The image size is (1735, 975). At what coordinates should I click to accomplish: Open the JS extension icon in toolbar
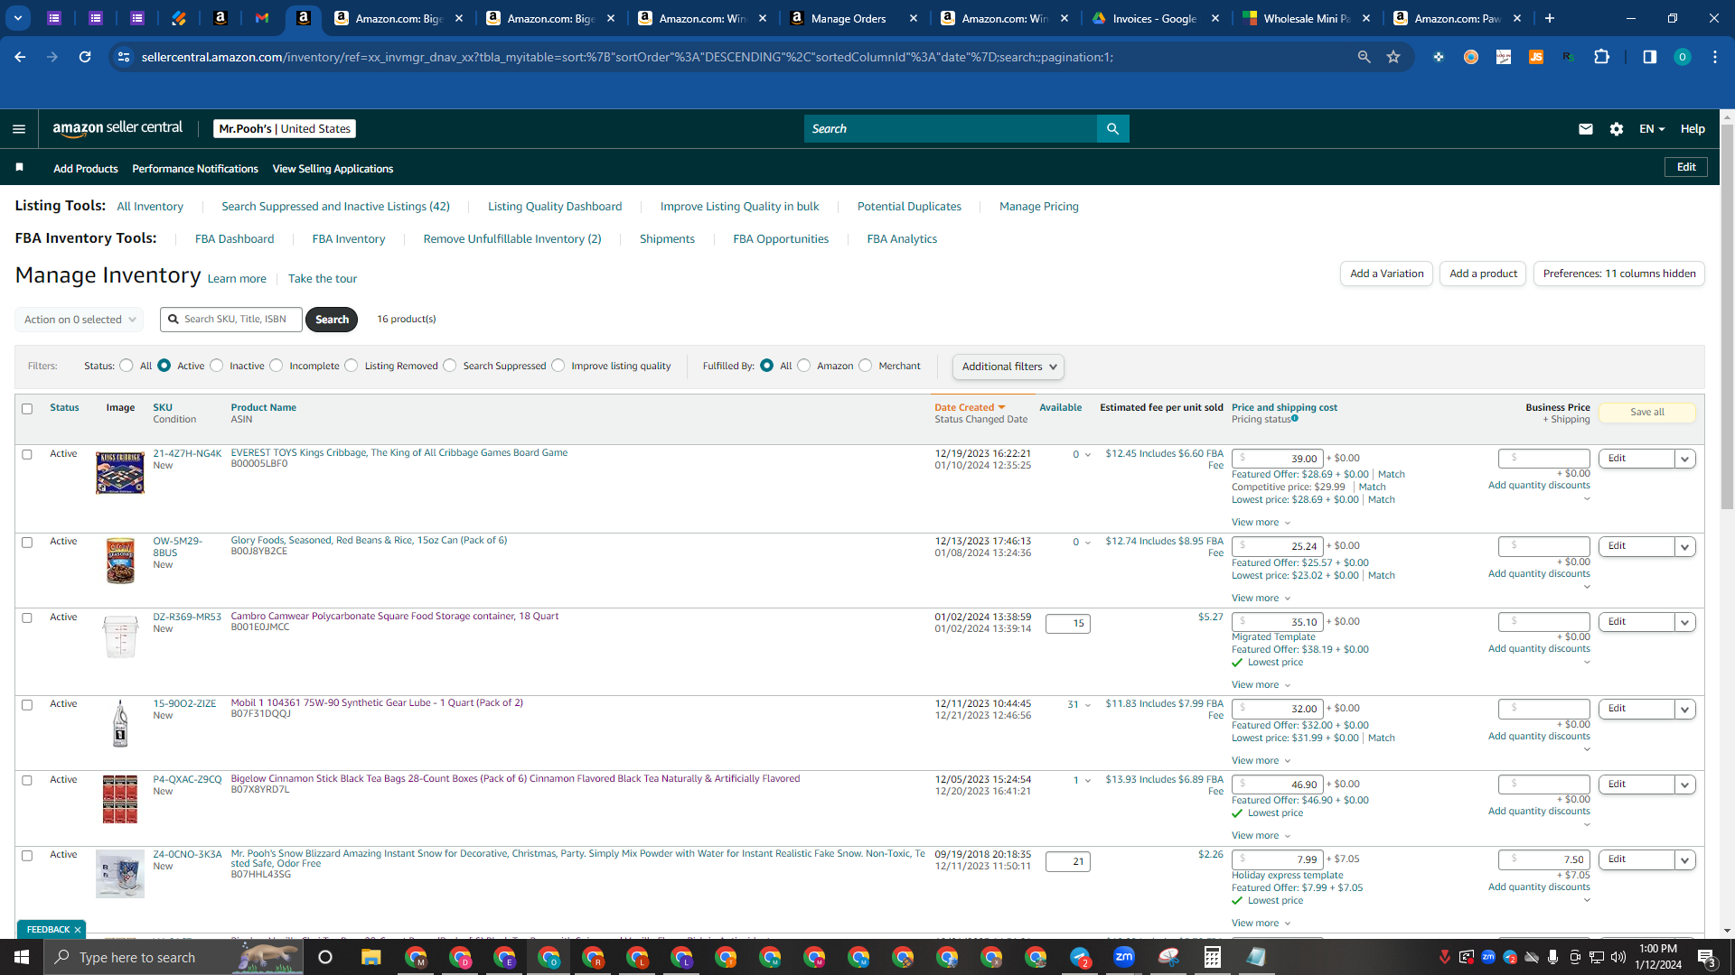pyautogui.click(x=1535, y=57)
